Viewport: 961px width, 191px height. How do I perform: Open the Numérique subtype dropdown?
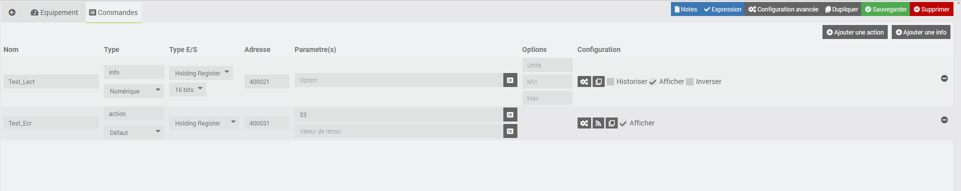click(x=134, y=91)
